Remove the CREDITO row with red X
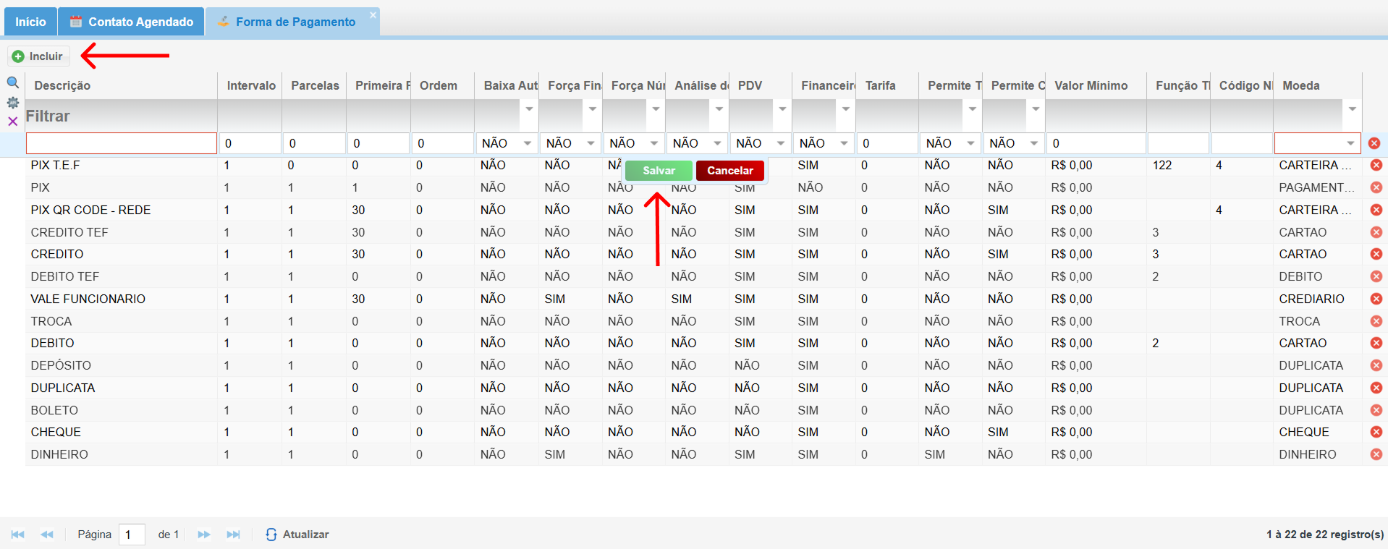This screenshot has width=1388, height=549. (1376, 254)
